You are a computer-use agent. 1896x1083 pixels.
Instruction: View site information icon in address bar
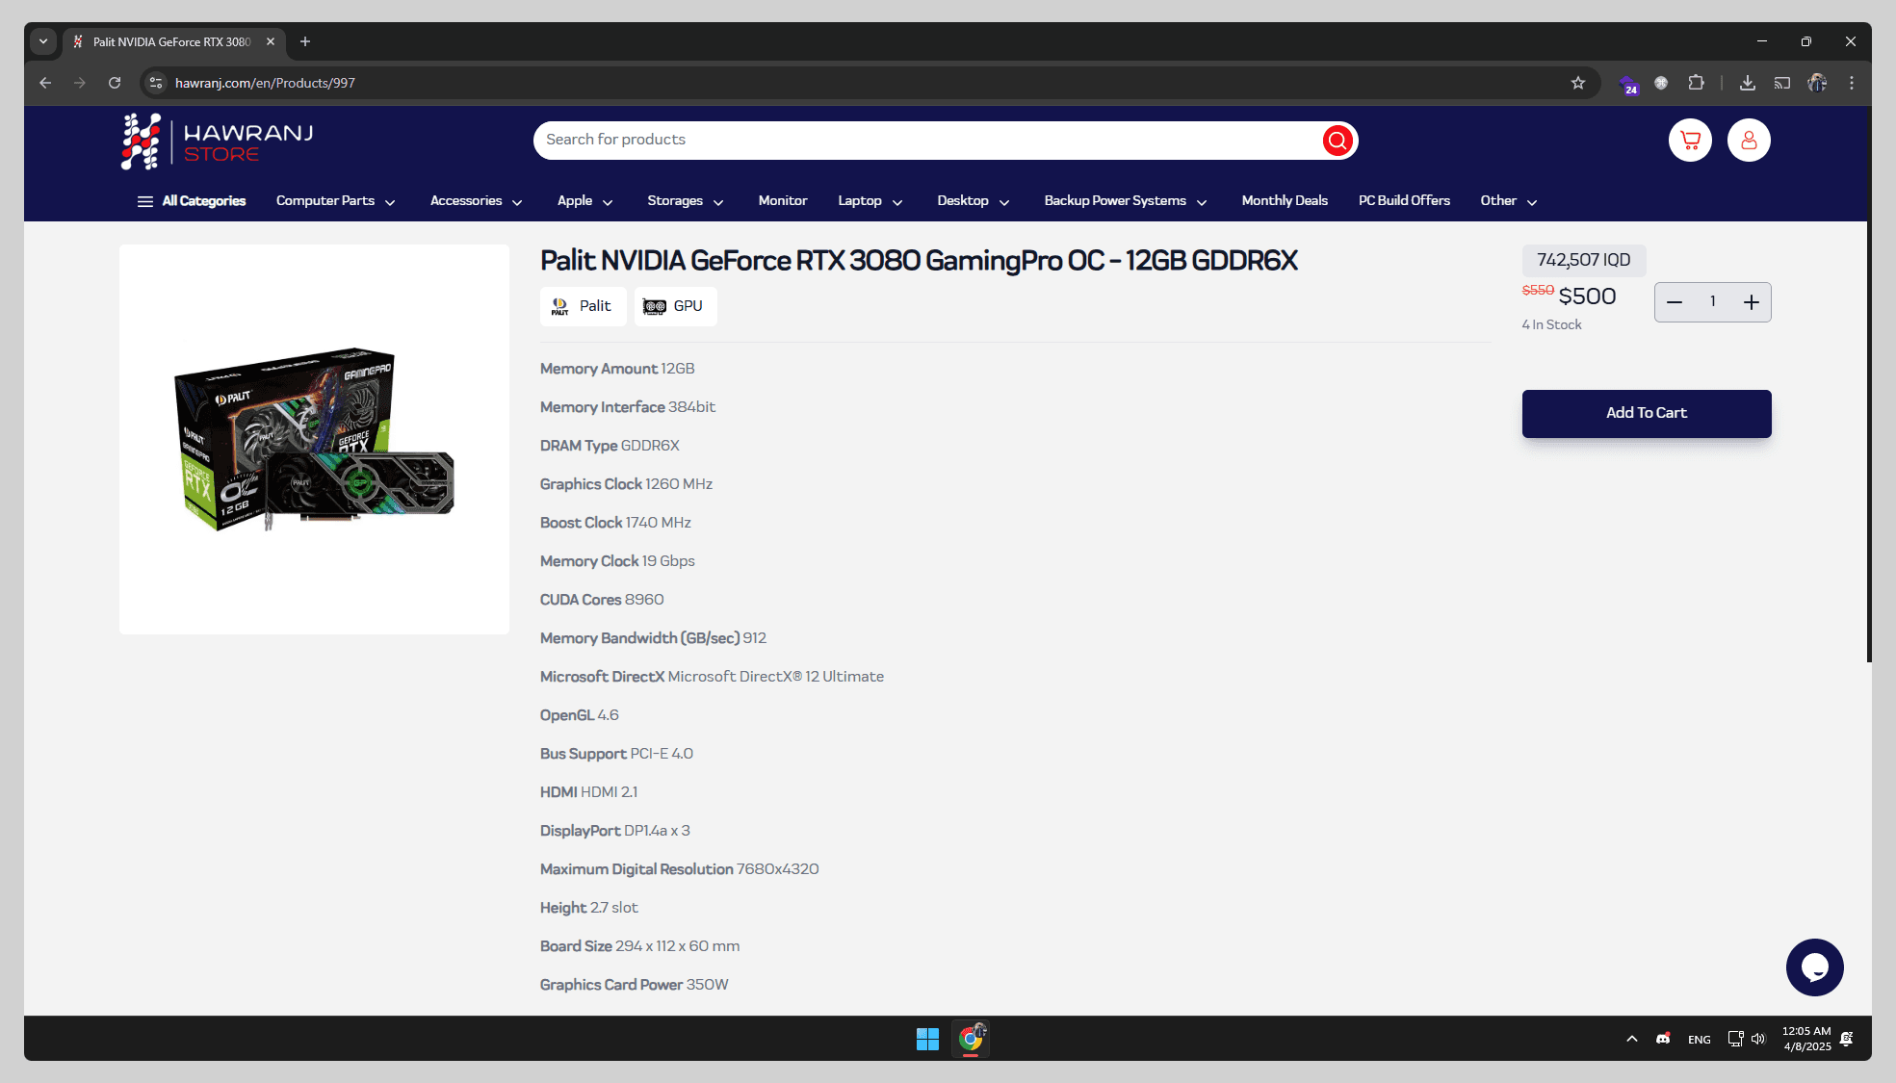156,83
